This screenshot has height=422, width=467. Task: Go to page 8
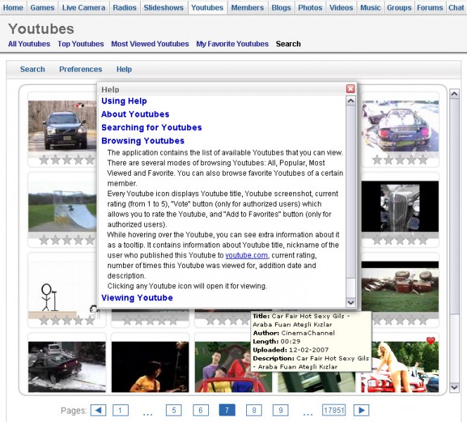click(x=254, y=410)
